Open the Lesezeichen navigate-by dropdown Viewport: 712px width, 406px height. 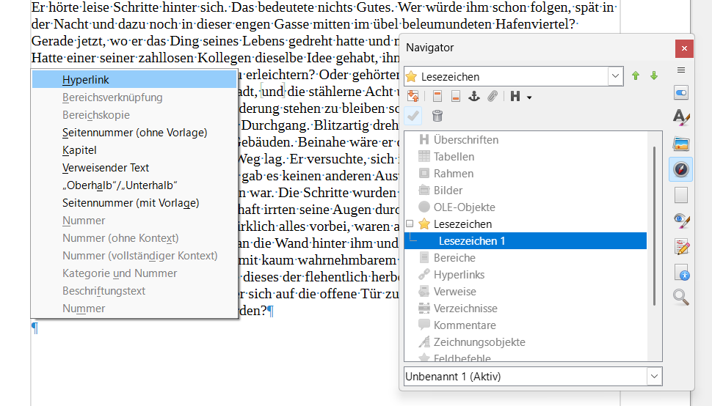point(615,76)
